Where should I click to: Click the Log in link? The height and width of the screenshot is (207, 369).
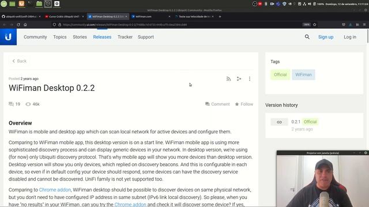point(350,37)
